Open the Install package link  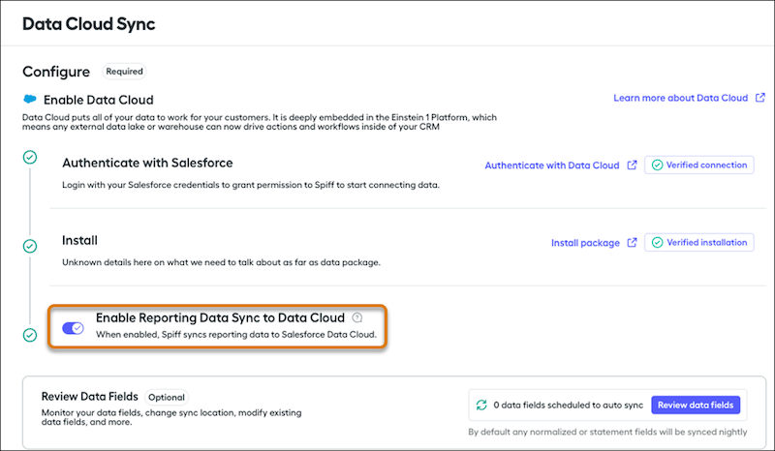[585, 243]
